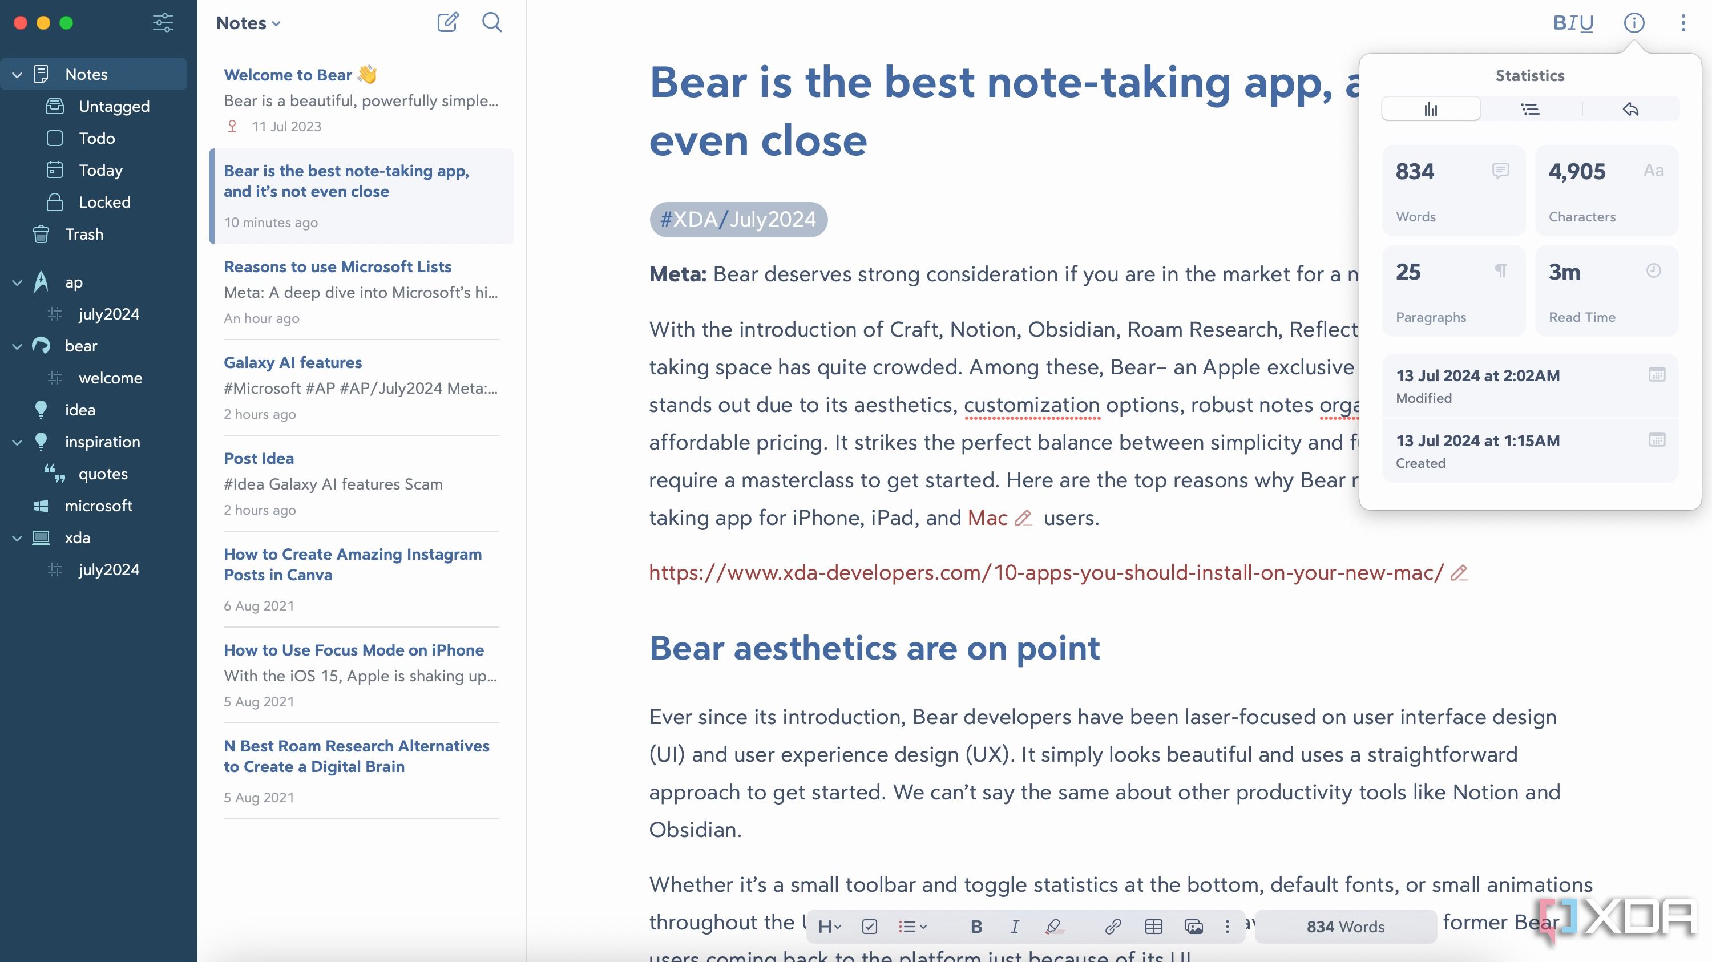Open BIU formatting options

(x=1573, y=23)
